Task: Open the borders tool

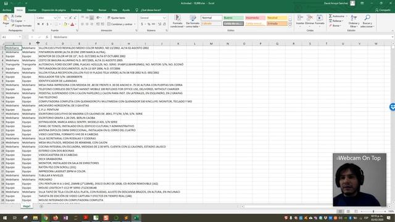Action: coord(56,24)
